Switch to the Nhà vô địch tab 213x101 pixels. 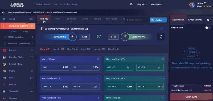[112, 20]
